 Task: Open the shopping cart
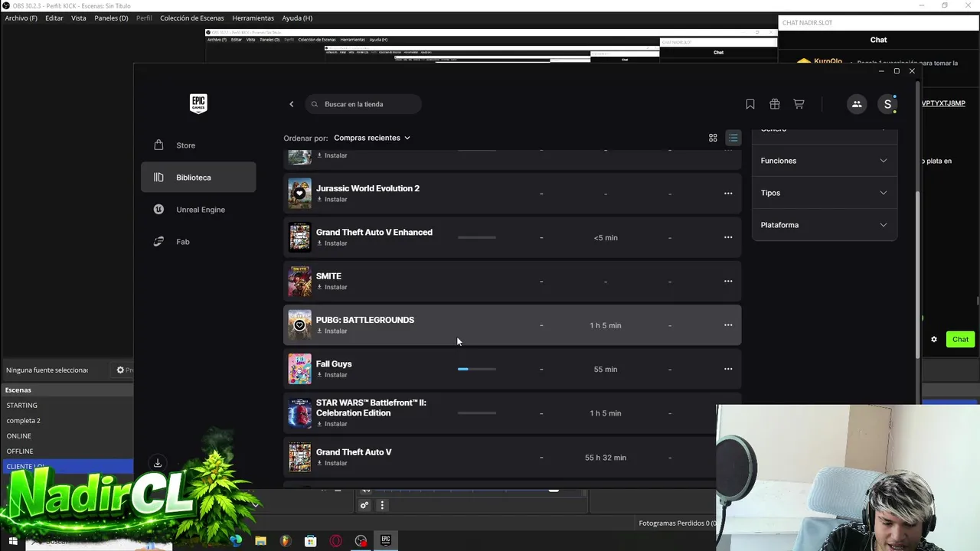click(x=799, y=104)
